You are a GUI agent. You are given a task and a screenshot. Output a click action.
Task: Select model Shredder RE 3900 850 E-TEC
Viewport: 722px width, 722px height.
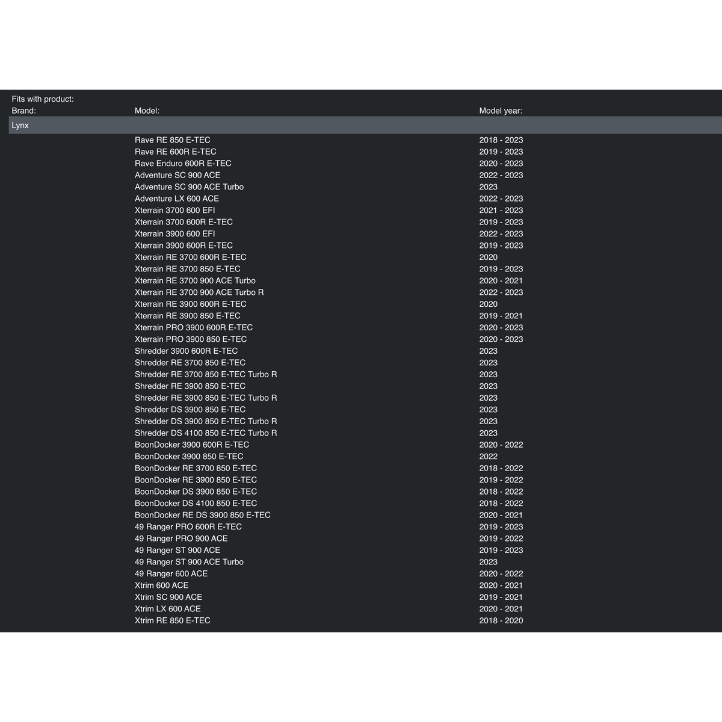point(190,386)
